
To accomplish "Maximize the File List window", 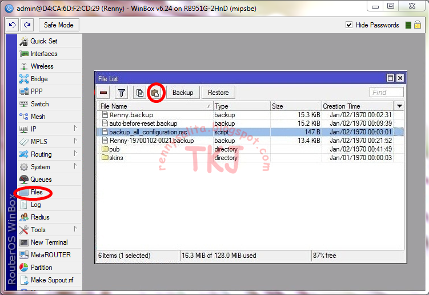I will click(390, 78).
